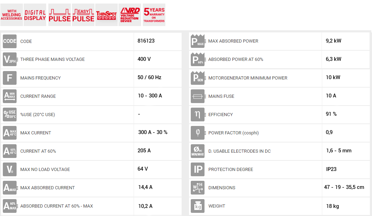Click the With Welding Accessories badge
The image size is (372, 216).
(x=12, y=15)
